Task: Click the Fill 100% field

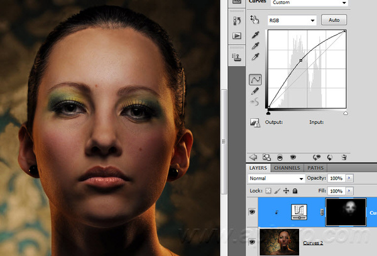Action: [336, 191]
